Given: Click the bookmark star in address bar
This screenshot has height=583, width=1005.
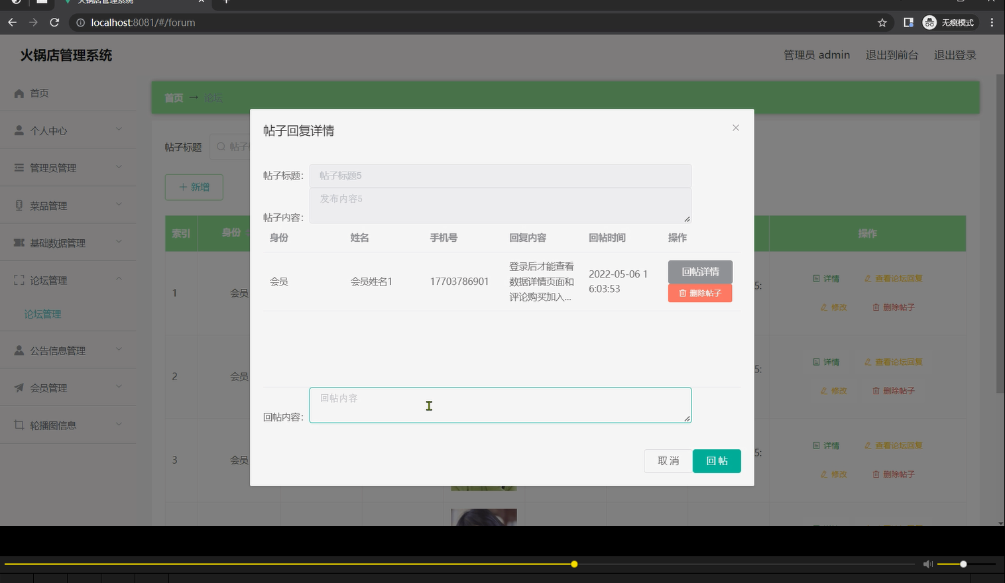Looking at the screenshot, I should (882, 22).
